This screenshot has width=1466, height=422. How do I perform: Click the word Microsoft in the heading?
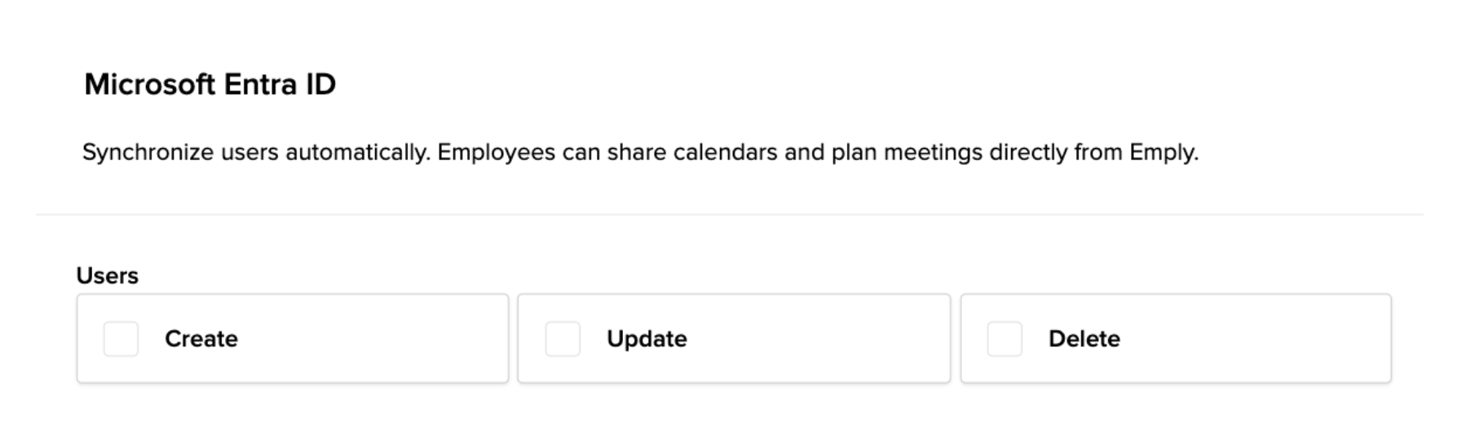tap(149, 85)
